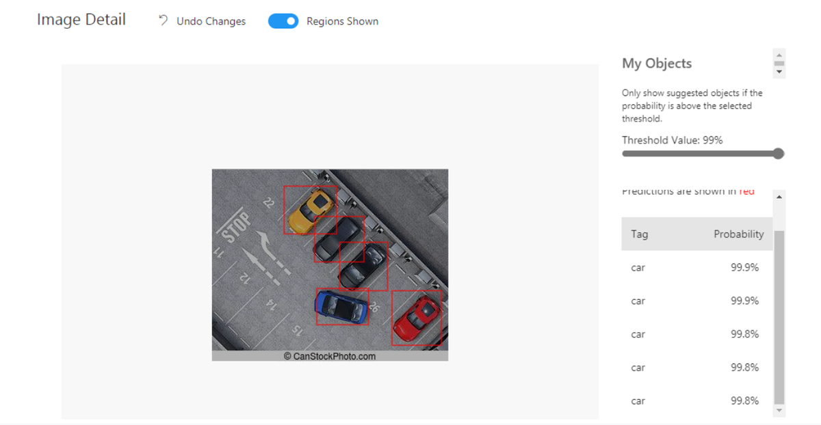Click Undo Changes text label
The width and height of the screenshot is (821, 425).
click(211, 21)
